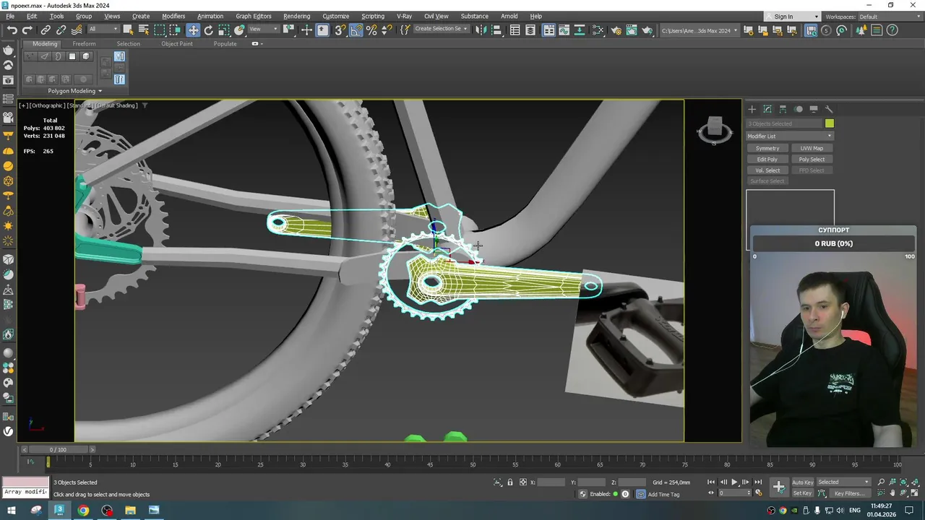Open key mode Selected dropdown
The height and width of the screenshot is (520, 925).
click(843, 482)
